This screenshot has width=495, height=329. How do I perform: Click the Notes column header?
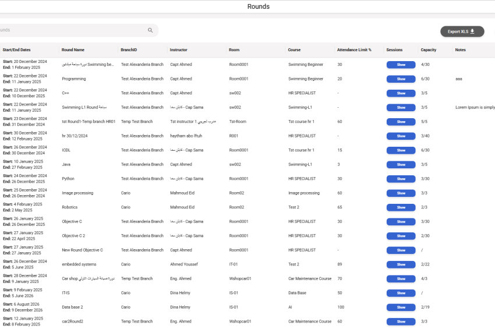(460, 50)
